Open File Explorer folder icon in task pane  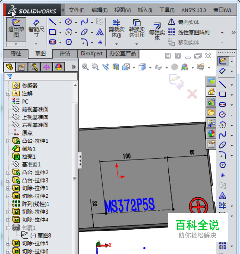(x=211, y=112)
